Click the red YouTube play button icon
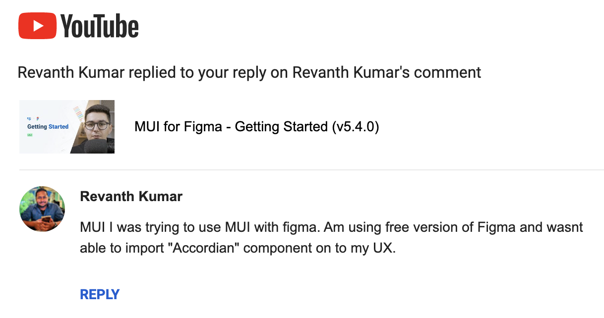 [37, 25]
